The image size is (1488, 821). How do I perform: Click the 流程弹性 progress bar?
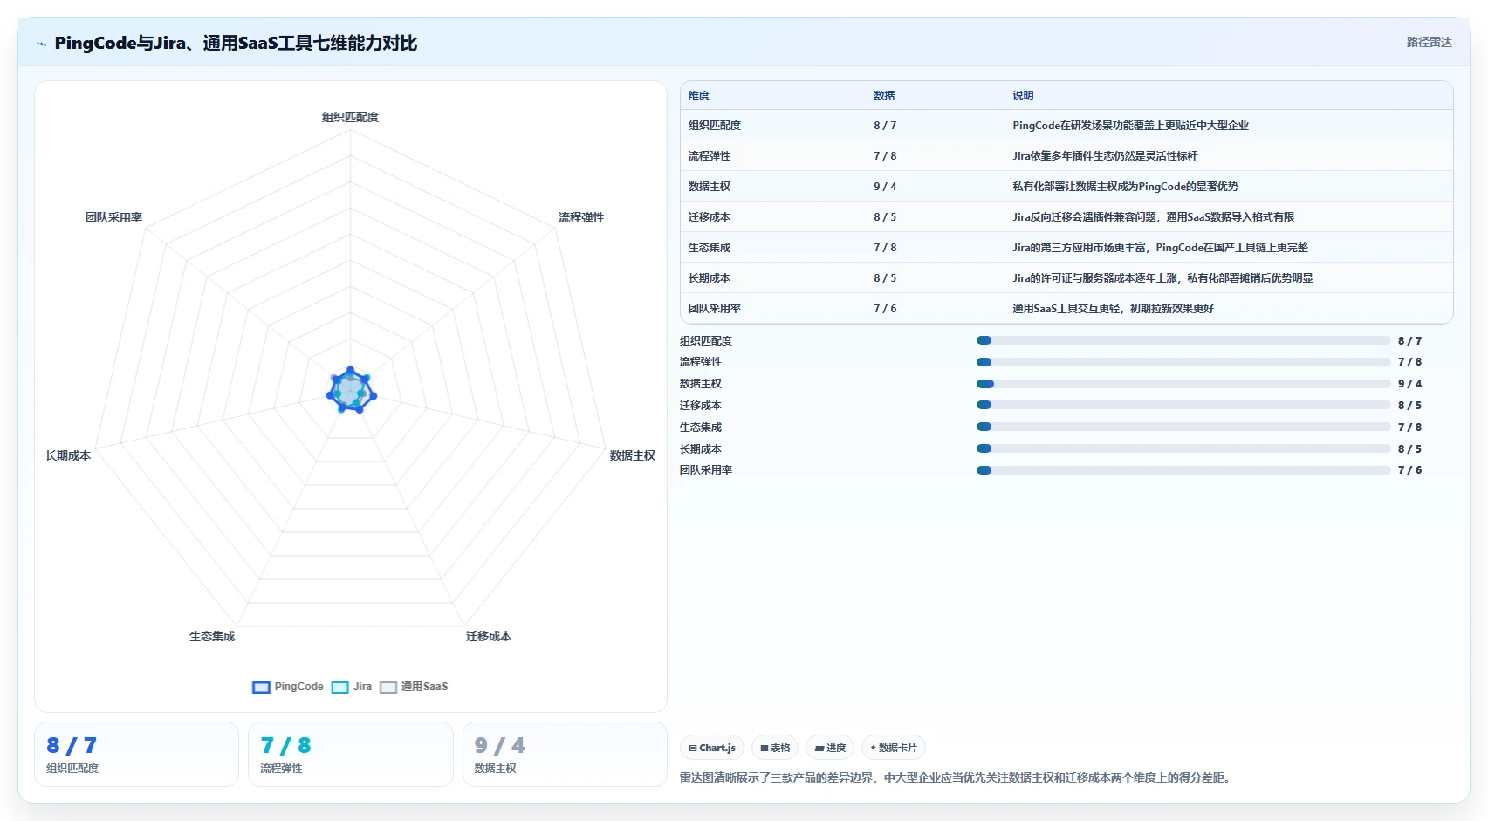pyautogui.click(x=1183, y=362)
